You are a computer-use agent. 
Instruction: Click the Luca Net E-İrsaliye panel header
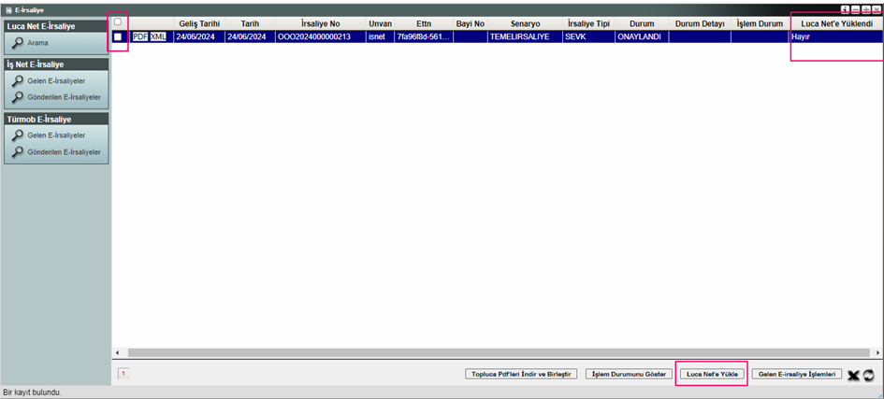pos(56,26)
